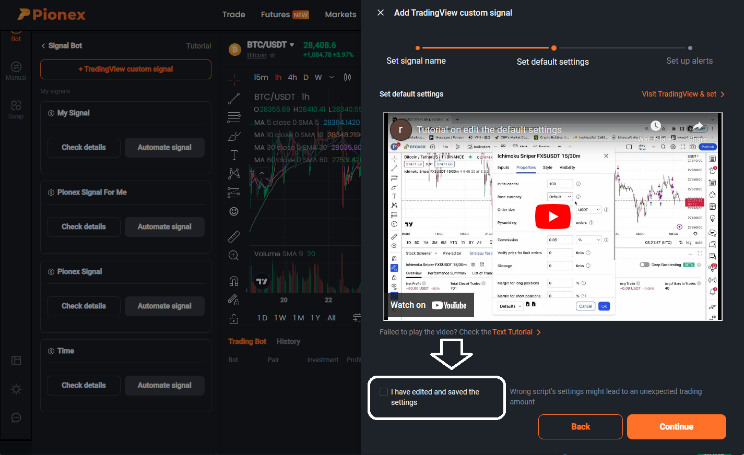Click the Share arrow icon in video
The image size is (744, 455).
pyautogui.click(x=698, y=127)
